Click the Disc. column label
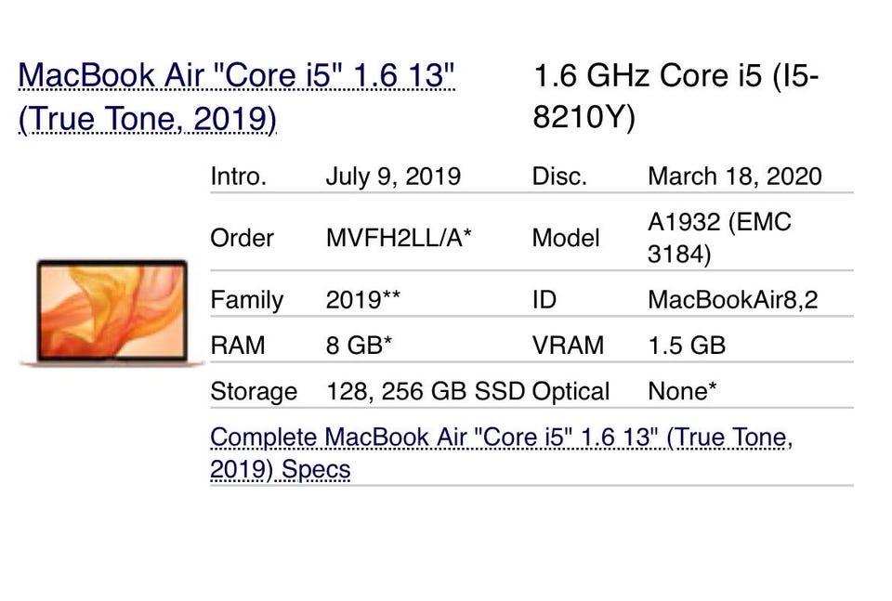892x601 pixels. (x=559, y=176)
